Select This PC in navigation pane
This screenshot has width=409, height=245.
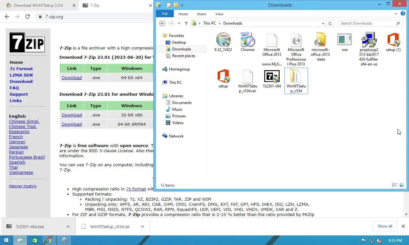click(175, 82)
